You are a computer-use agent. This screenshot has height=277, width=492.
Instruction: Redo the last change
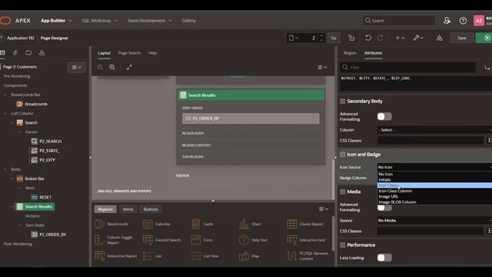click(x=380, y=38)
